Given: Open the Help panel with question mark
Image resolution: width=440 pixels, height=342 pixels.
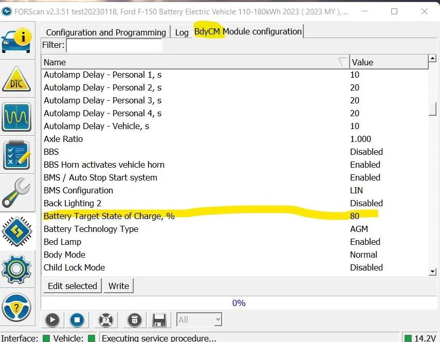Looking at the screenshot, I should [17, 307].
